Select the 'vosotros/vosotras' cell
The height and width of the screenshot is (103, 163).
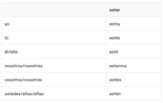(x=54, y=79)
